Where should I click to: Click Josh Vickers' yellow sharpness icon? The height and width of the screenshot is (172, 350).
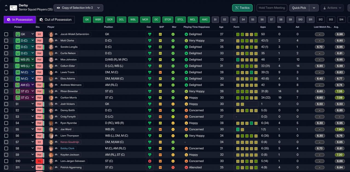tap(160, 104)
